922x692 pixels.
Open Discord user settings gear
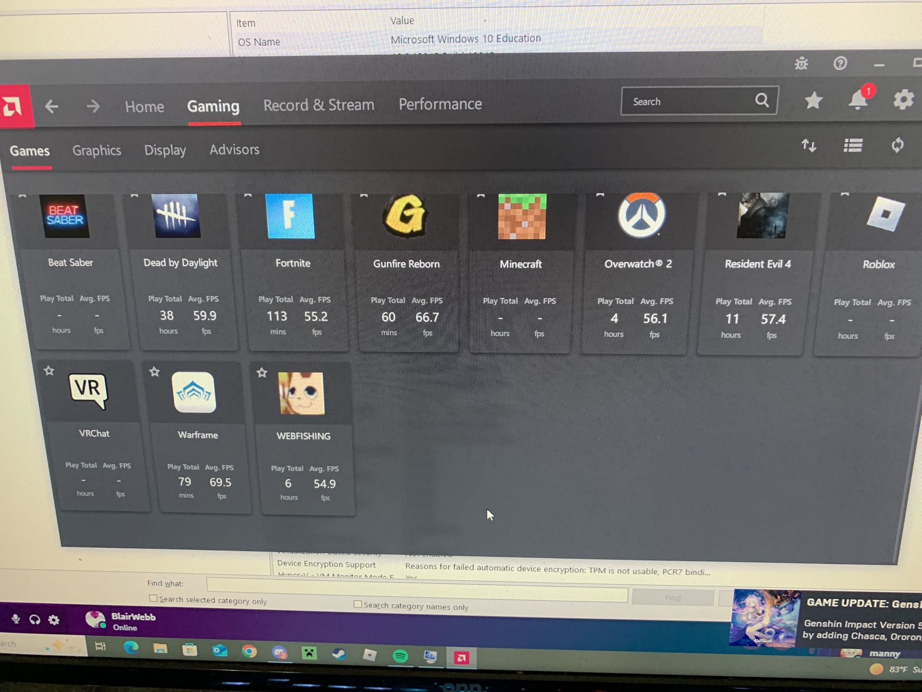click(54, 620)
